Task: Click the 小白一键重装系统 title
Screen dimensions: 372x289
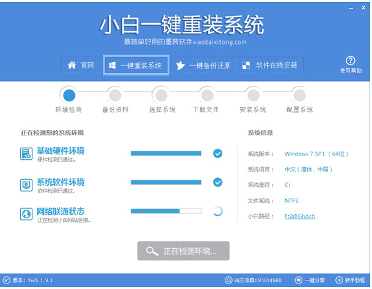Action: 181,24
